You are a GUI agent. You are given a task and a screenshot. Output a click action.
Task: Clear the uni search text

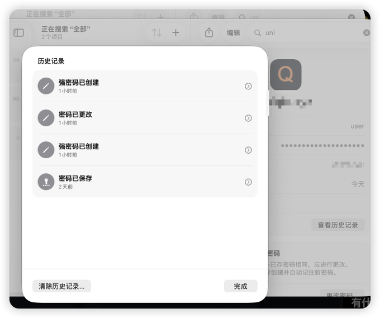tap(367, 33)
